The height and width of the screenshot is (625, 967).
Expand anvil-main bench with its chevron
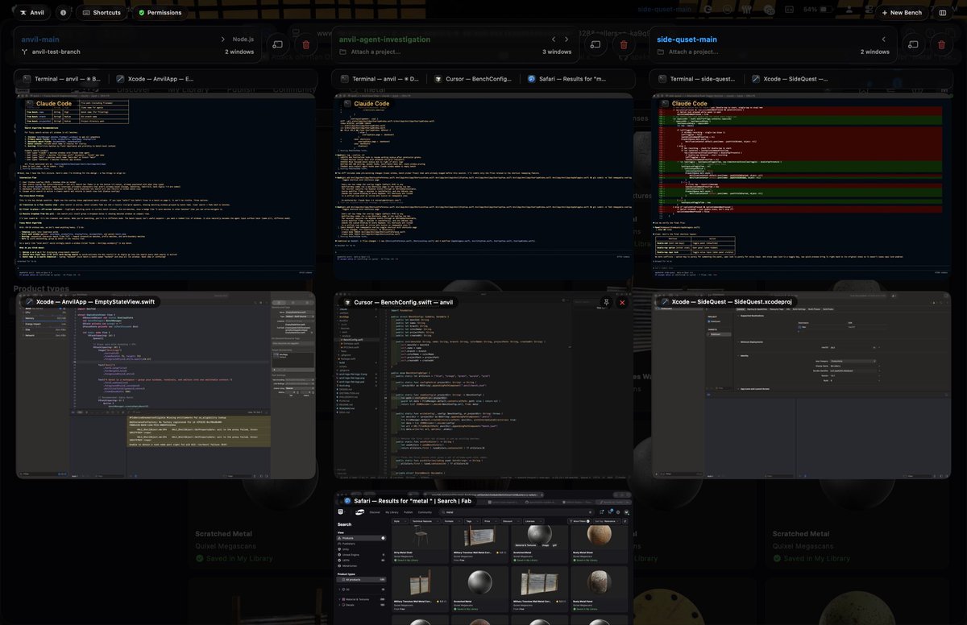(x=222, y=39)
